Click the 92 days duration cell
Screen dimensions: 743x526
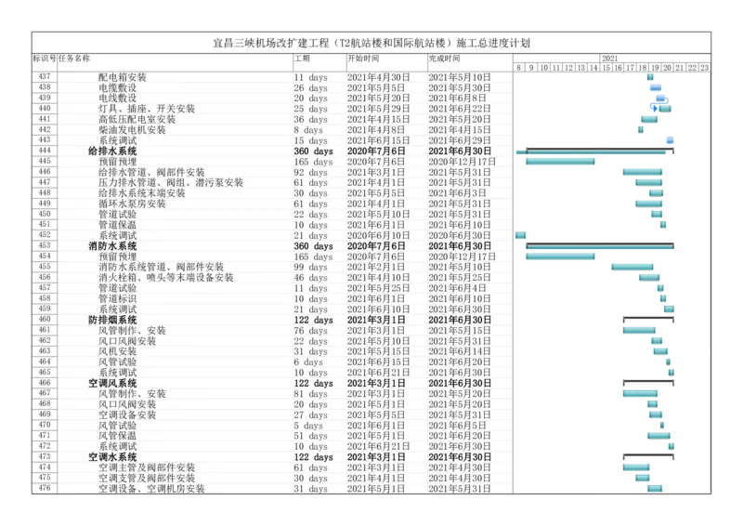(x=310, y=172)
